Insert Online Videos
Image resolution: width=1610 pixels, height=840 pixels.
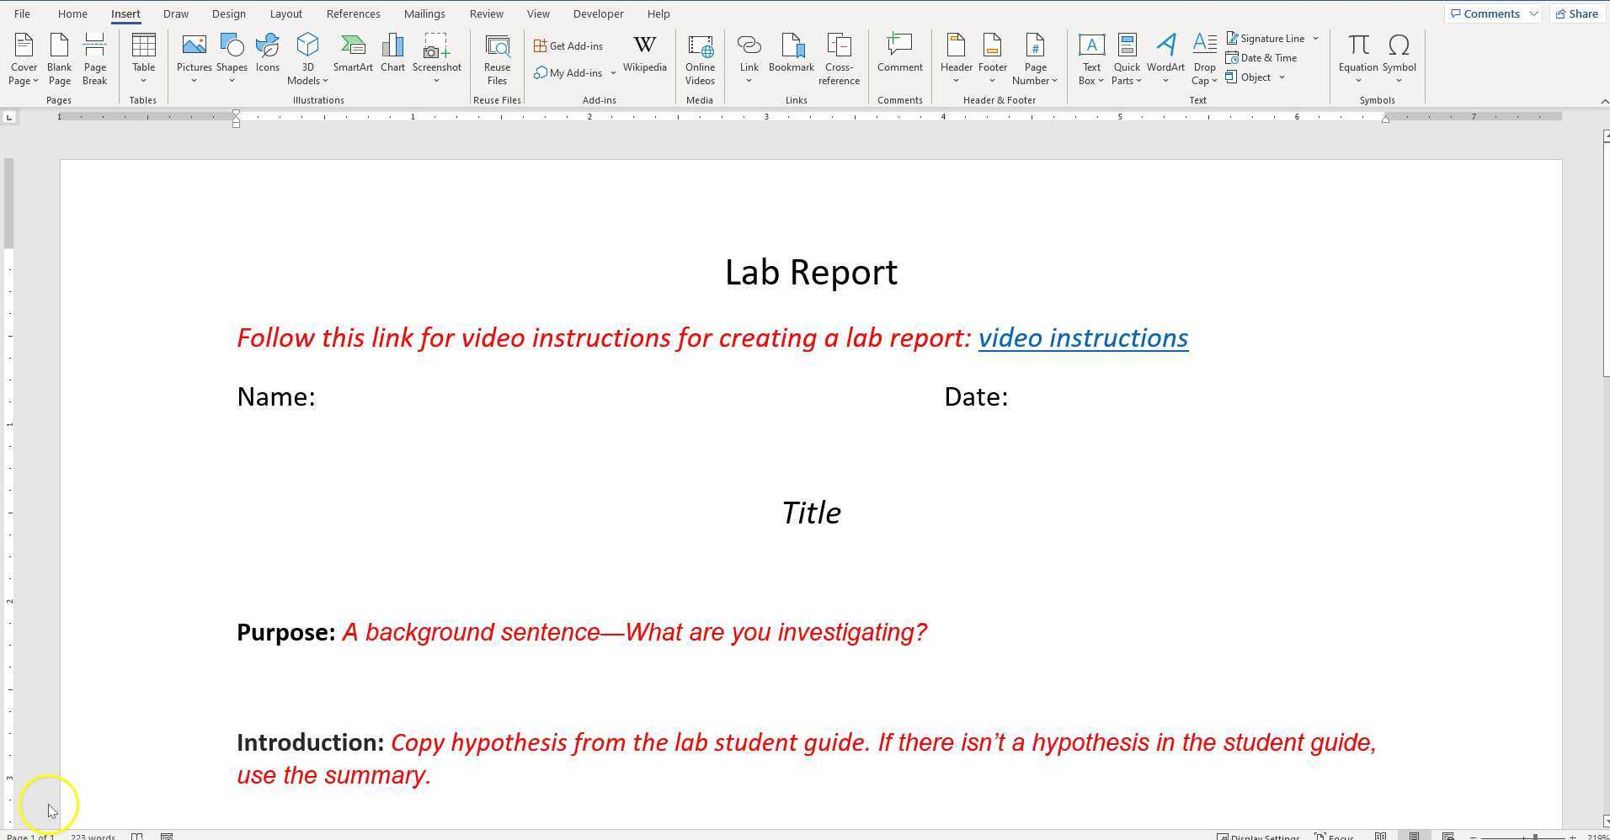[700, 58]
